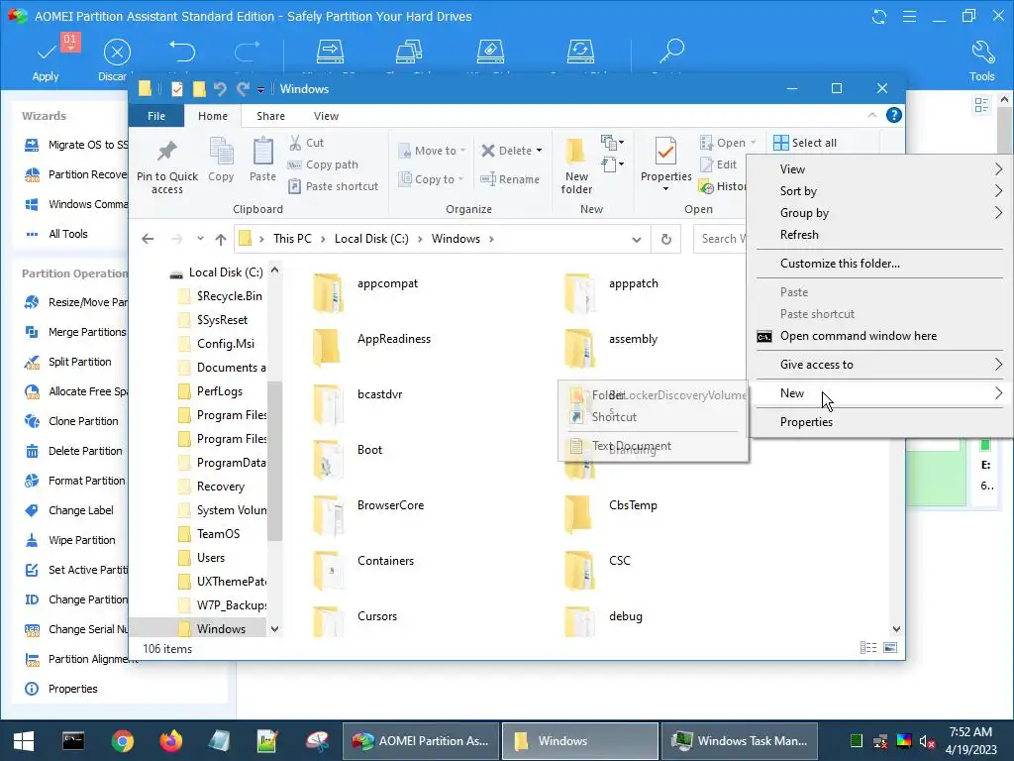Open the Quick Access Toolbar customize dropdown
Viewport: 1014px width, 761px height.
tap(260, 89)
